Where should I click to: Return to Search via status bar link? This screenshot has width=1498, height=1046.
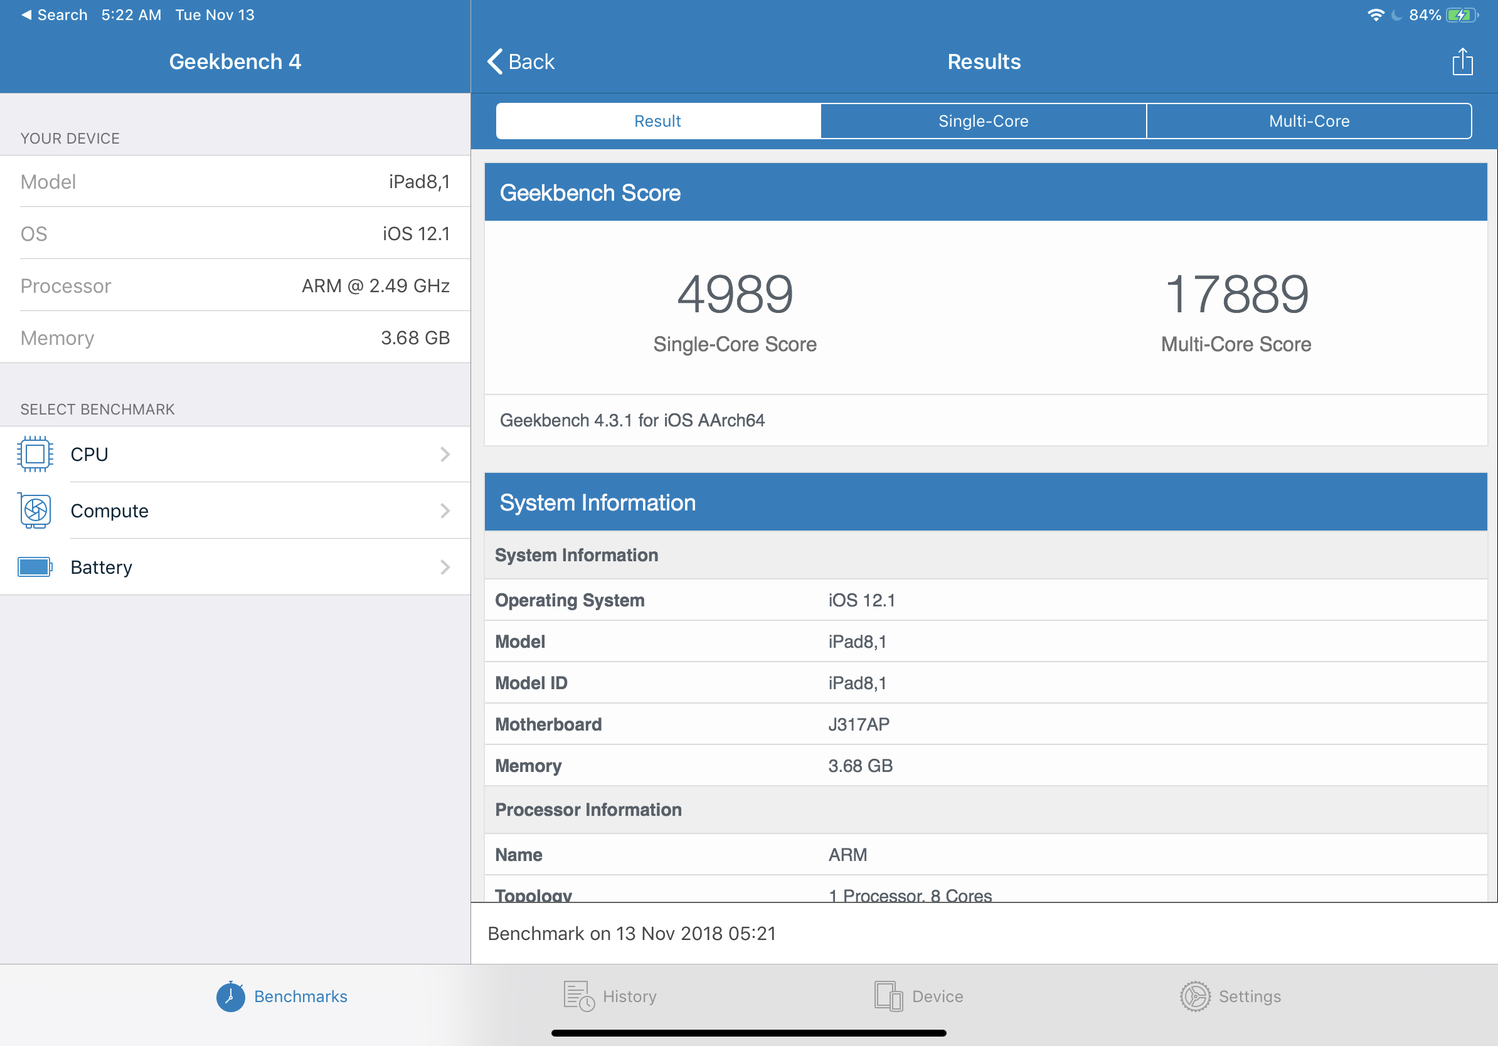coord(55,15)
